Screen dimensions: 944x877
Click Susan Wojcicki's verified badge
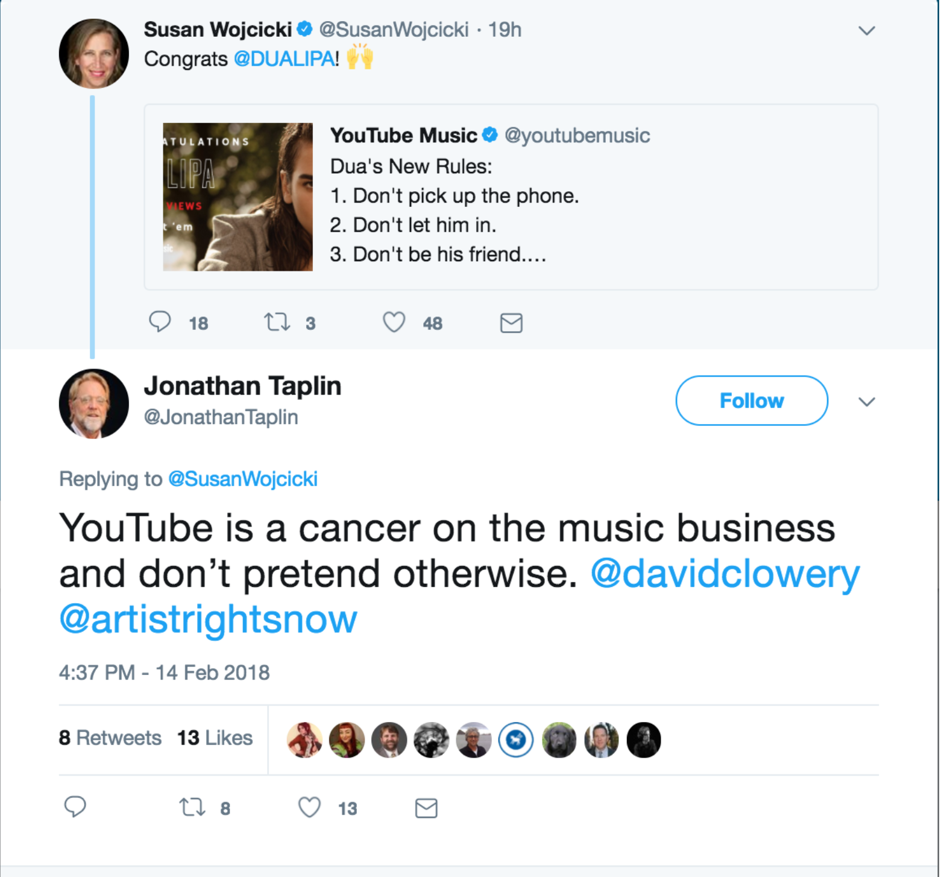tap(306, 27)
